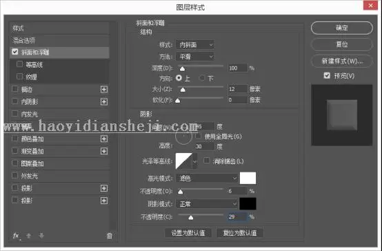Select the 混合选项 entry in the left list
Screen dimensions: 382x251
tap(59, 40)
